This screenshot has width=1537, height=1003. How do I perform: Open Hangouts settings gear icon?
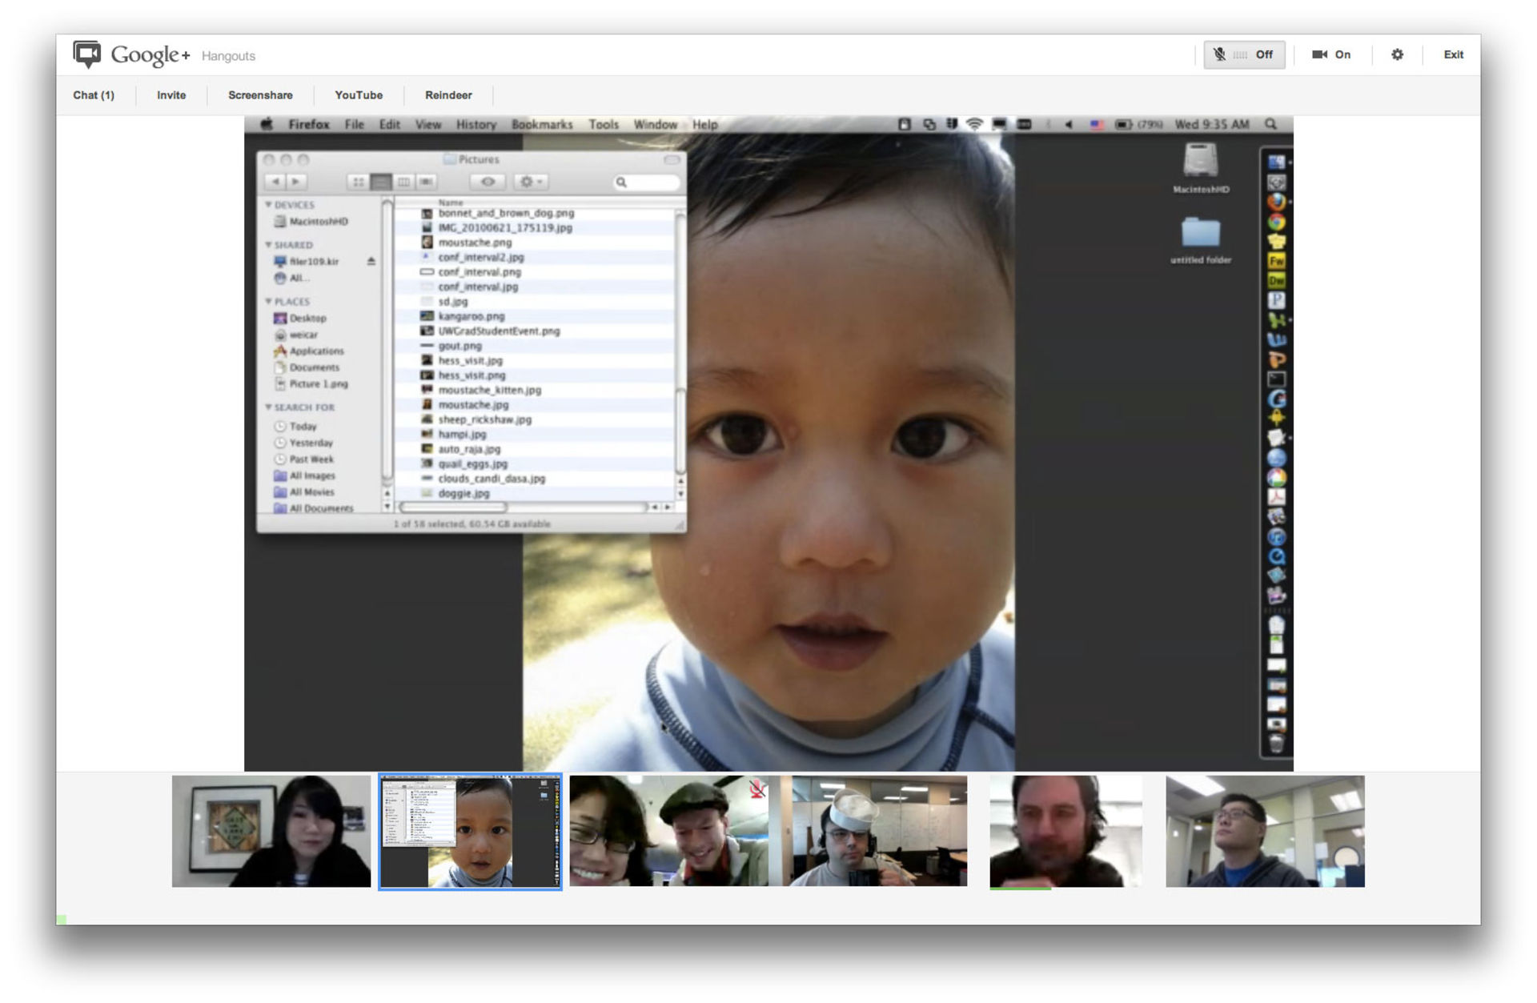1397,54
